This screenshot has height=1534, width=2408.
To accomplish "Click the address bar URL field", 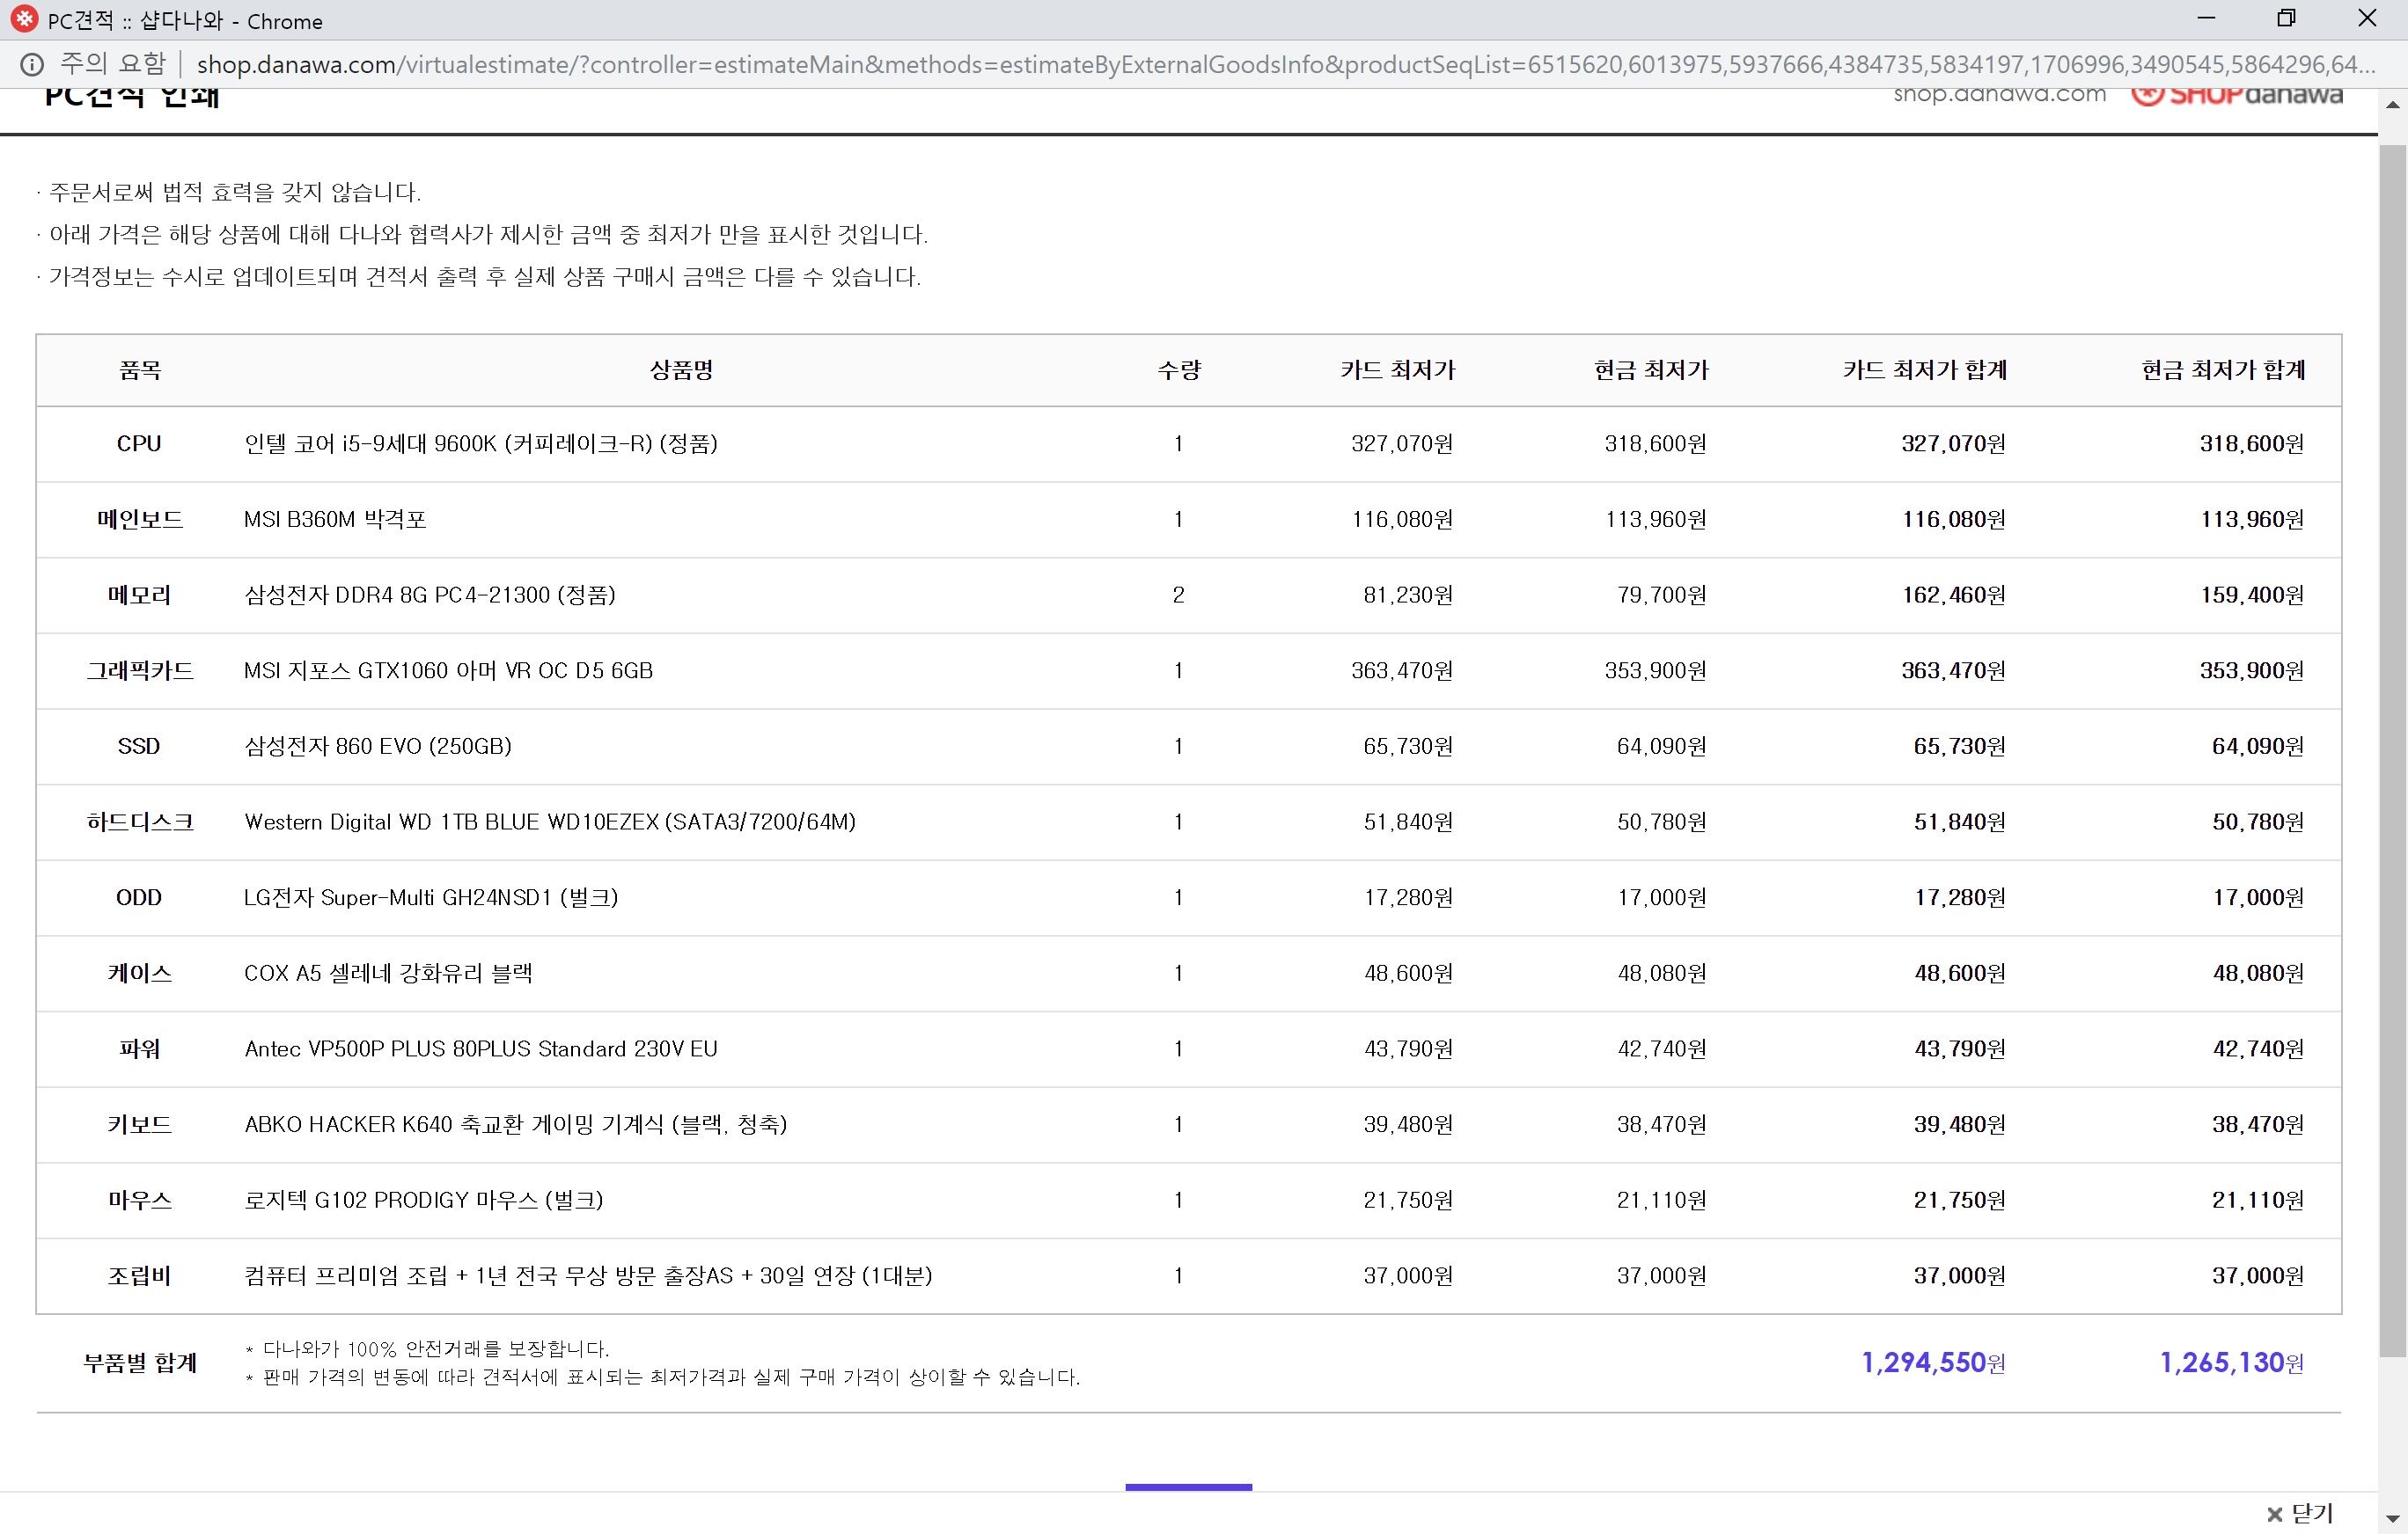I will pos(1285,65).
